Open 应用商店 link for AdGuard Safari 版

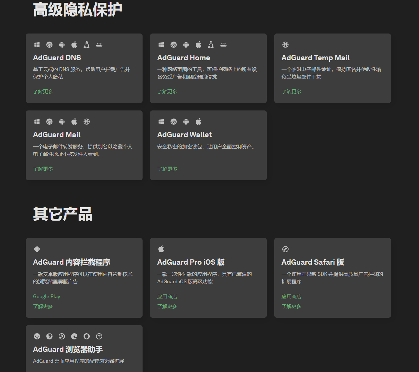pyautogui.click(x=292, y=296)
